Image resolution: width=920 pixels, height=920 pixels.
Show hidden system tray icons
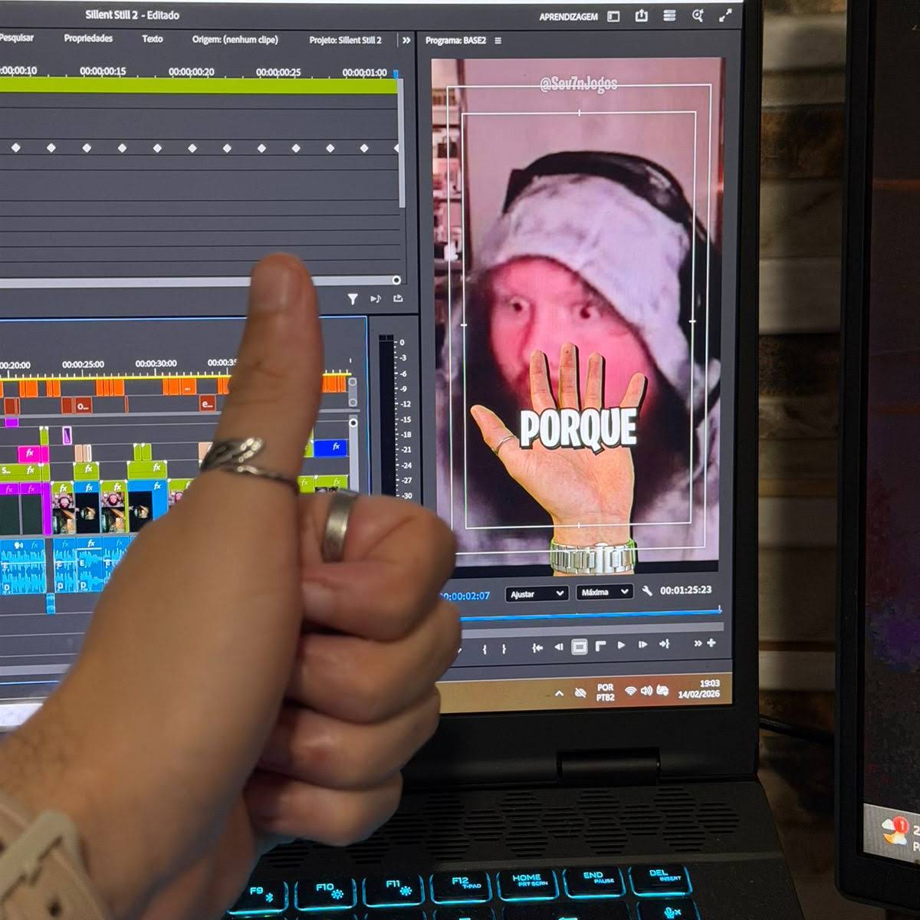(x=559, y=694)
